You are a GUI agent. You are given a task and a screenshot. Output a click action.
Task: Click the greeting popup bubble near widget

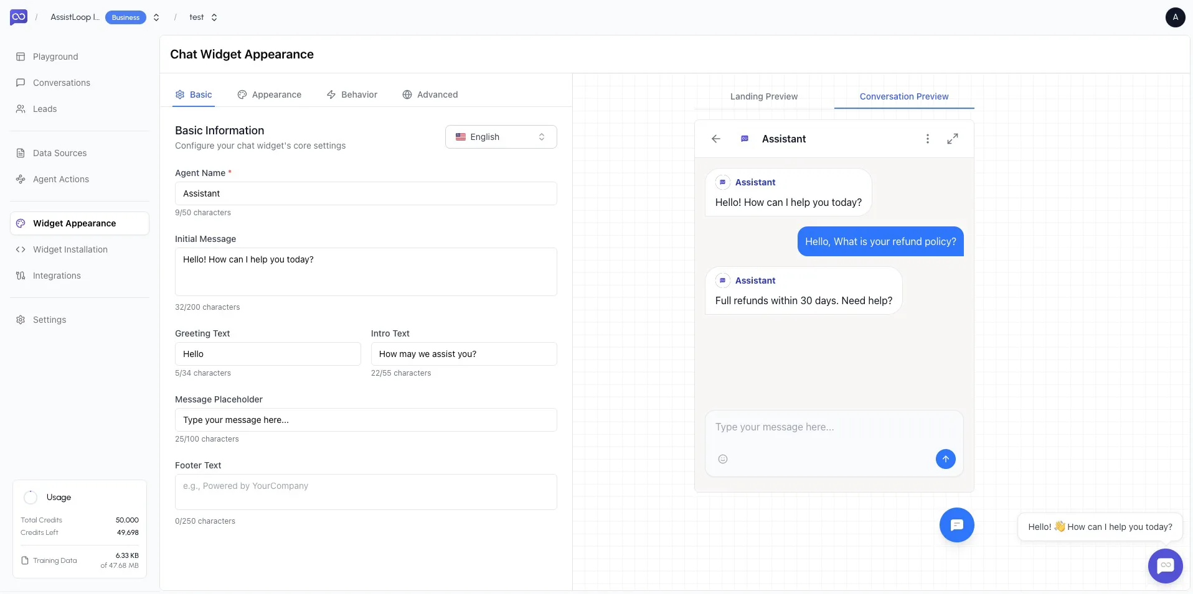(1100, 527)
